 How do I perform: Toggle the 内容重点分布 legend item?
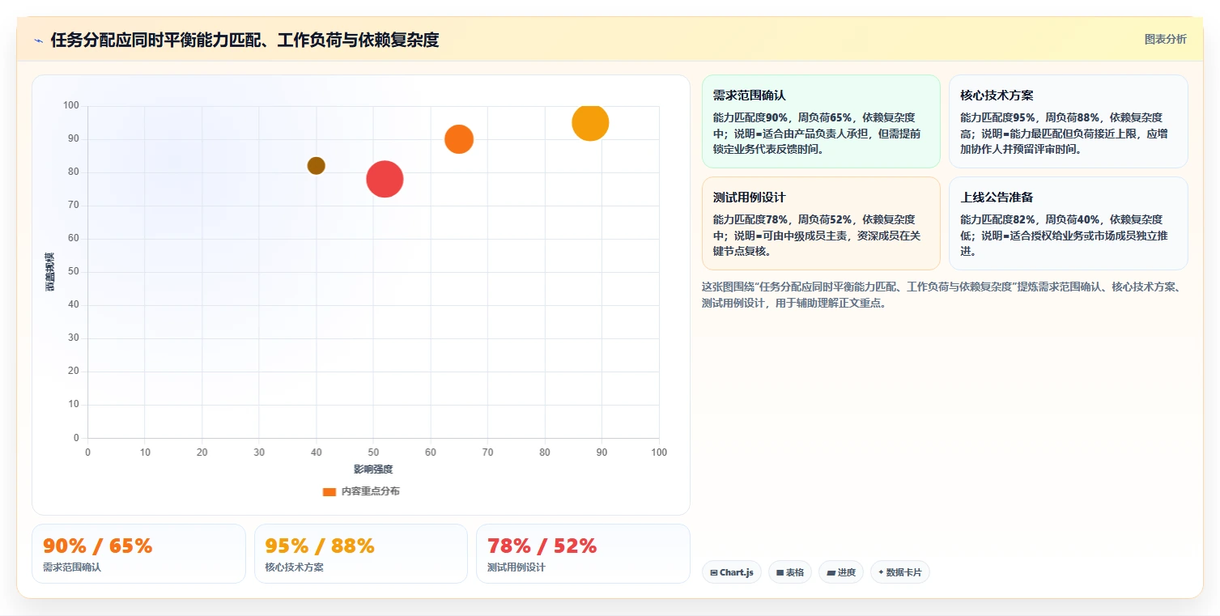[361, 491]
